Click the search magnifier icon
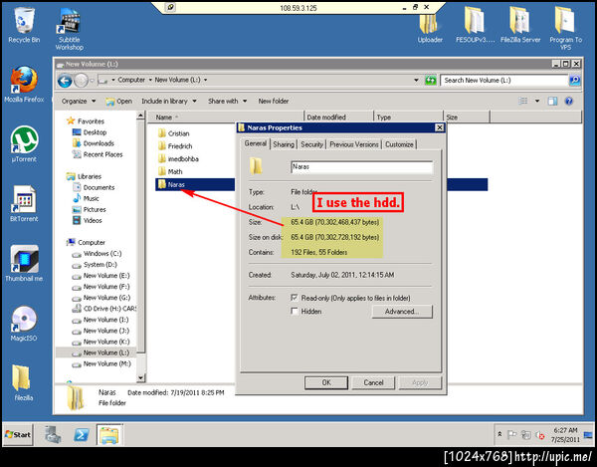 (575, 80)
